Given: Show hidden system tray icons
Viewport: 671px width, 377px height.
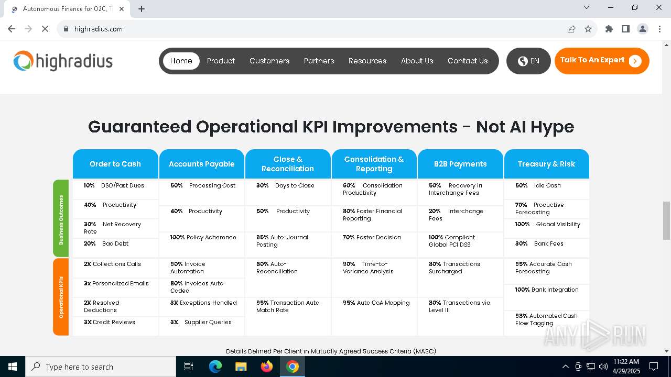Looking at the screenshot, I should point(565,367).
